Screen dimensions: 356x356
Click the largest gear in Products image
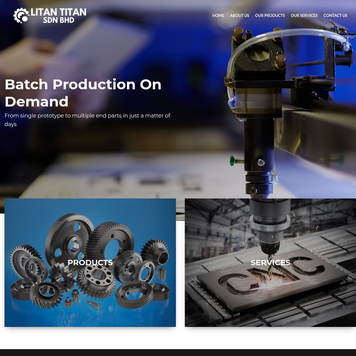tap(69, 240)
